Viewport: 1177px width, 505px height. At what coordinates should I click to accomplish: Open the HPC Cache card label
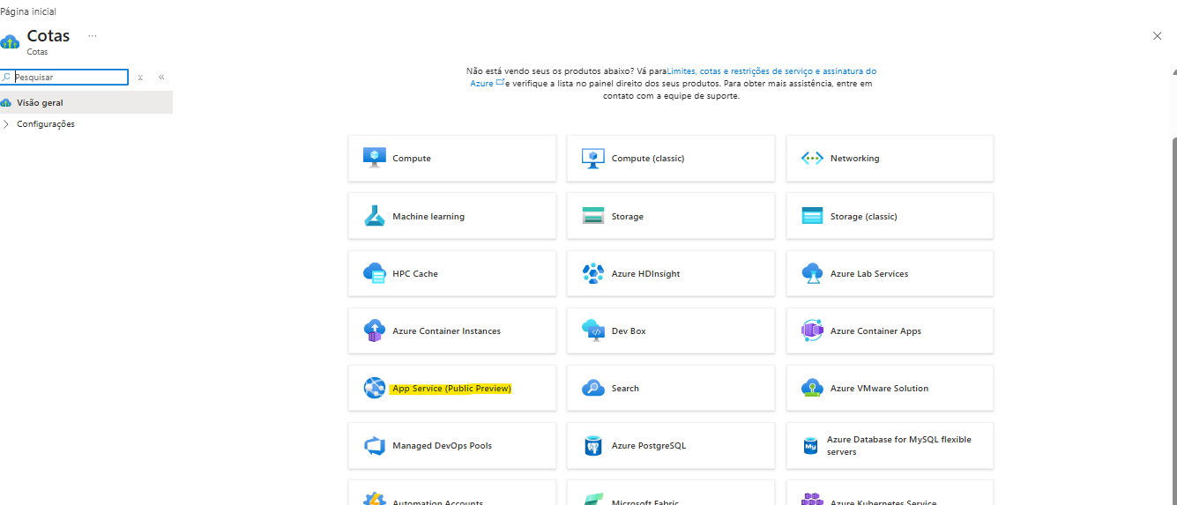(414, 274)
